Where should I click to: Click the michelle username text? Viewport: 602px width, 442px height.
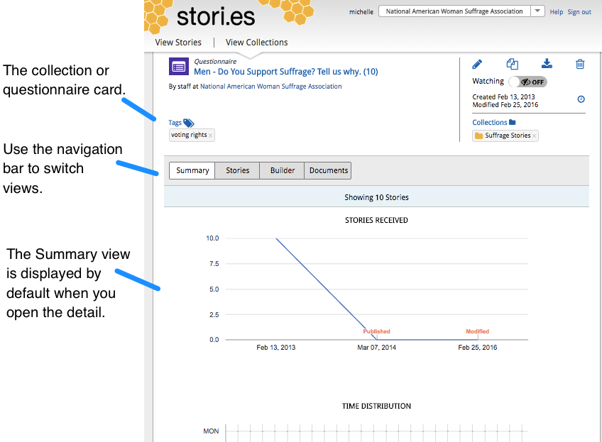(x=361, y=12)
